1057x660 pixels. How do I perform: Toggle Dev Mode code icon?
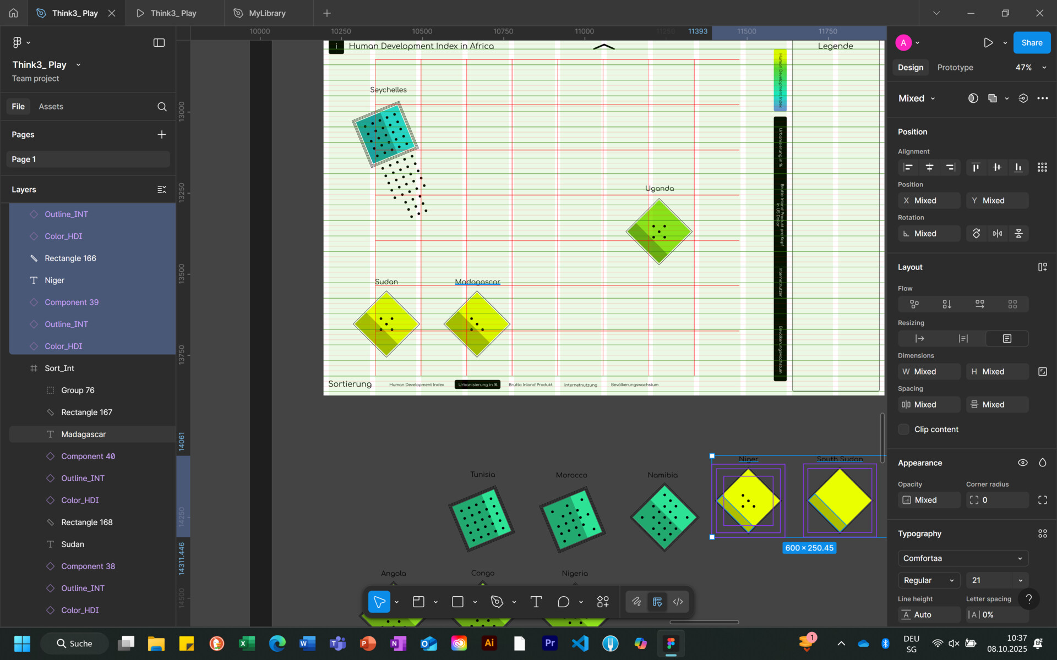[x=678, y=602]
